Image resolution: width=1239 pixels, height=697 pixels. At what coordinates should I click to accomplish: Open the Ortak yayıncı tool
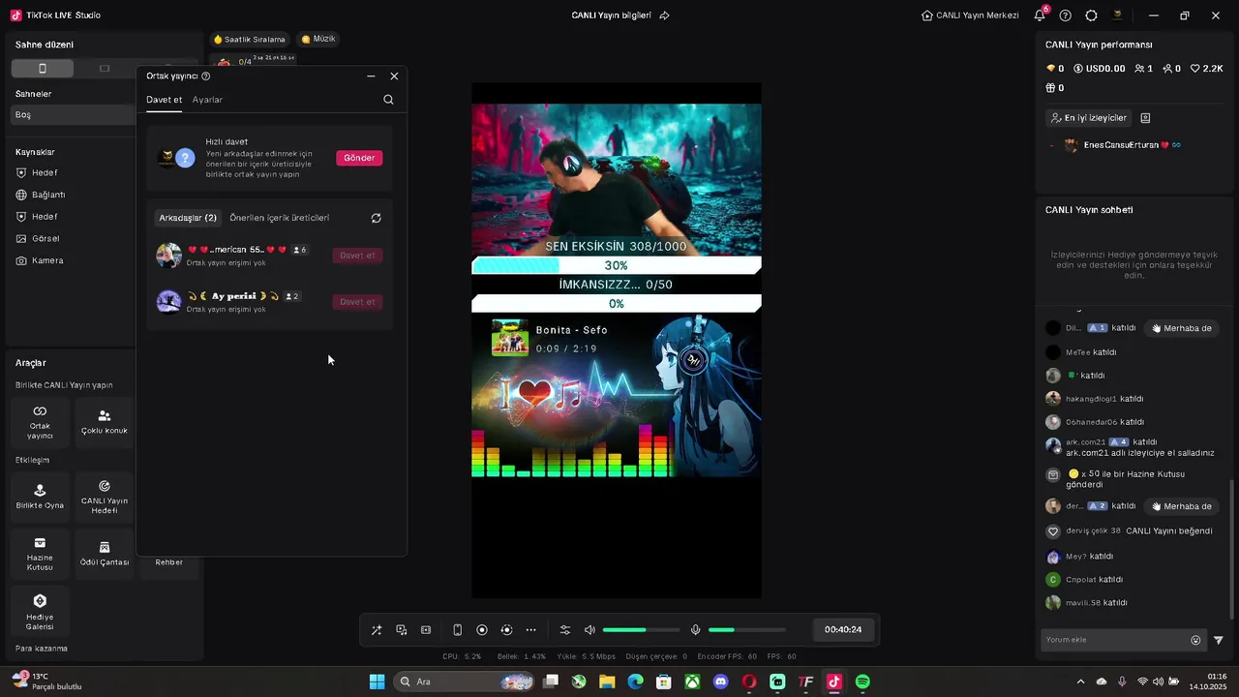click(40, 421)
